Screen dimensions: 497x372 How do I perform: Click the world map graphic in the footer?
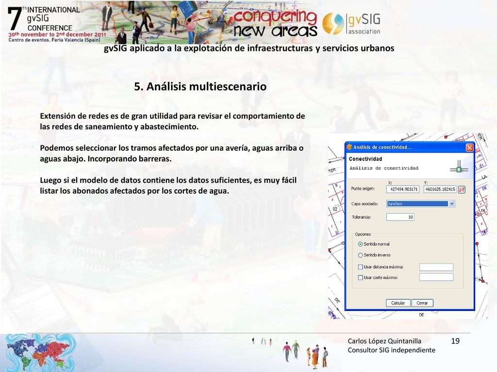(x=41, y=352)
